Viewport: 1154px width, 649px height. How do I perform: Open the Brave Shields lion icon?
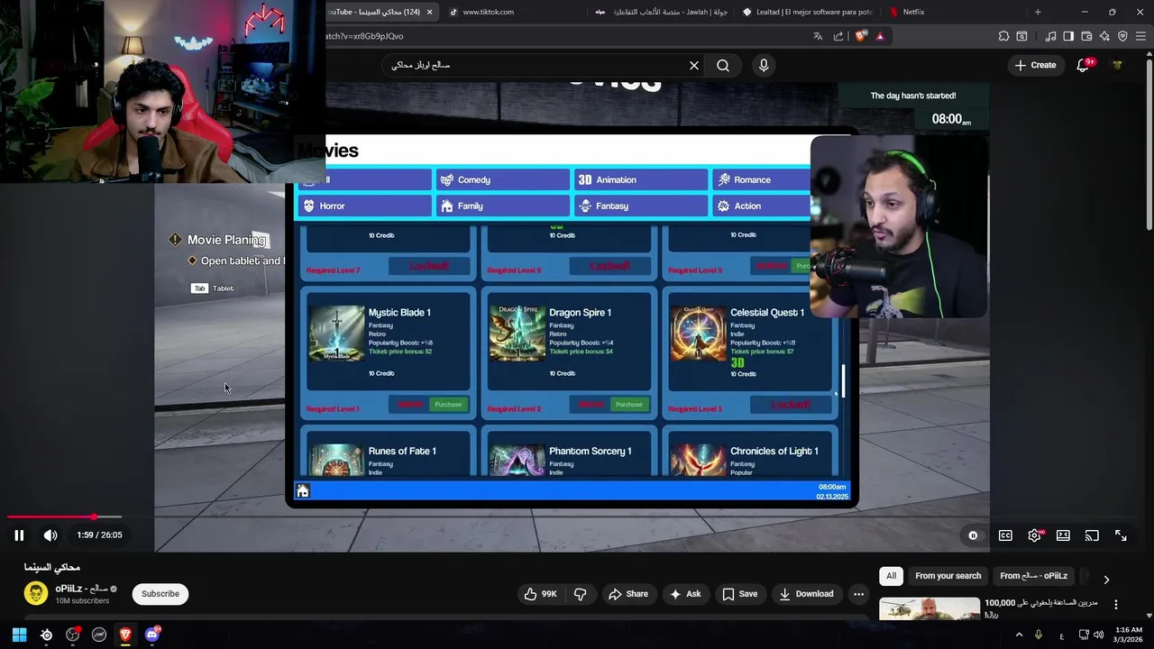[860, 36]
